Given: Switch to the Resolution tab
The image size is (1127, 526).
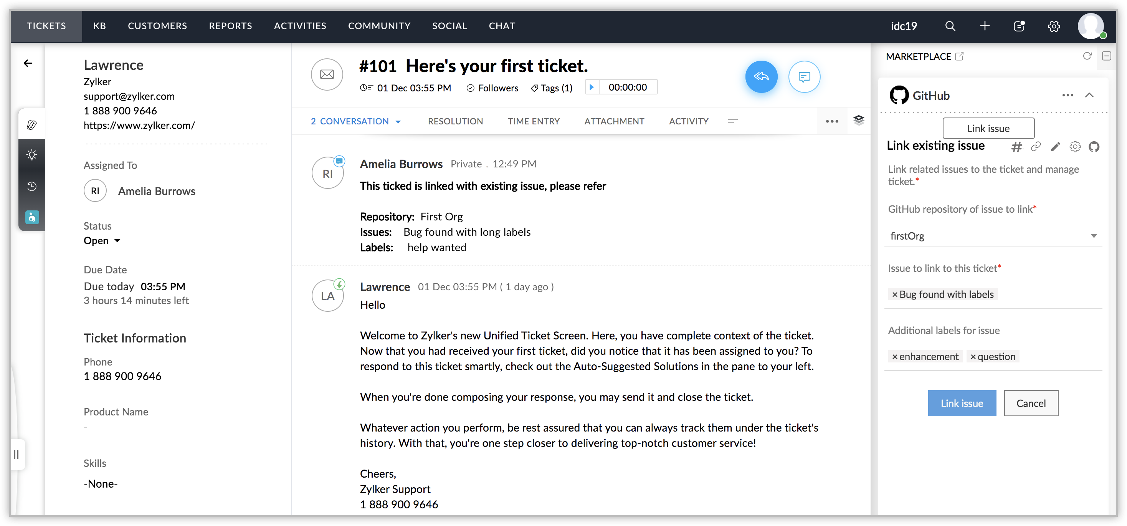Looking at the screenshot, I should (x=455, y=121).
